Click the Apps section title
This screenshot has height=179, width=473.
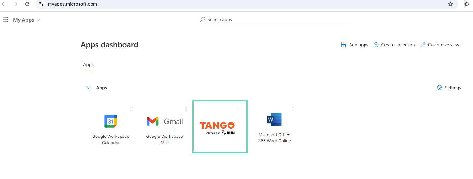102,88
